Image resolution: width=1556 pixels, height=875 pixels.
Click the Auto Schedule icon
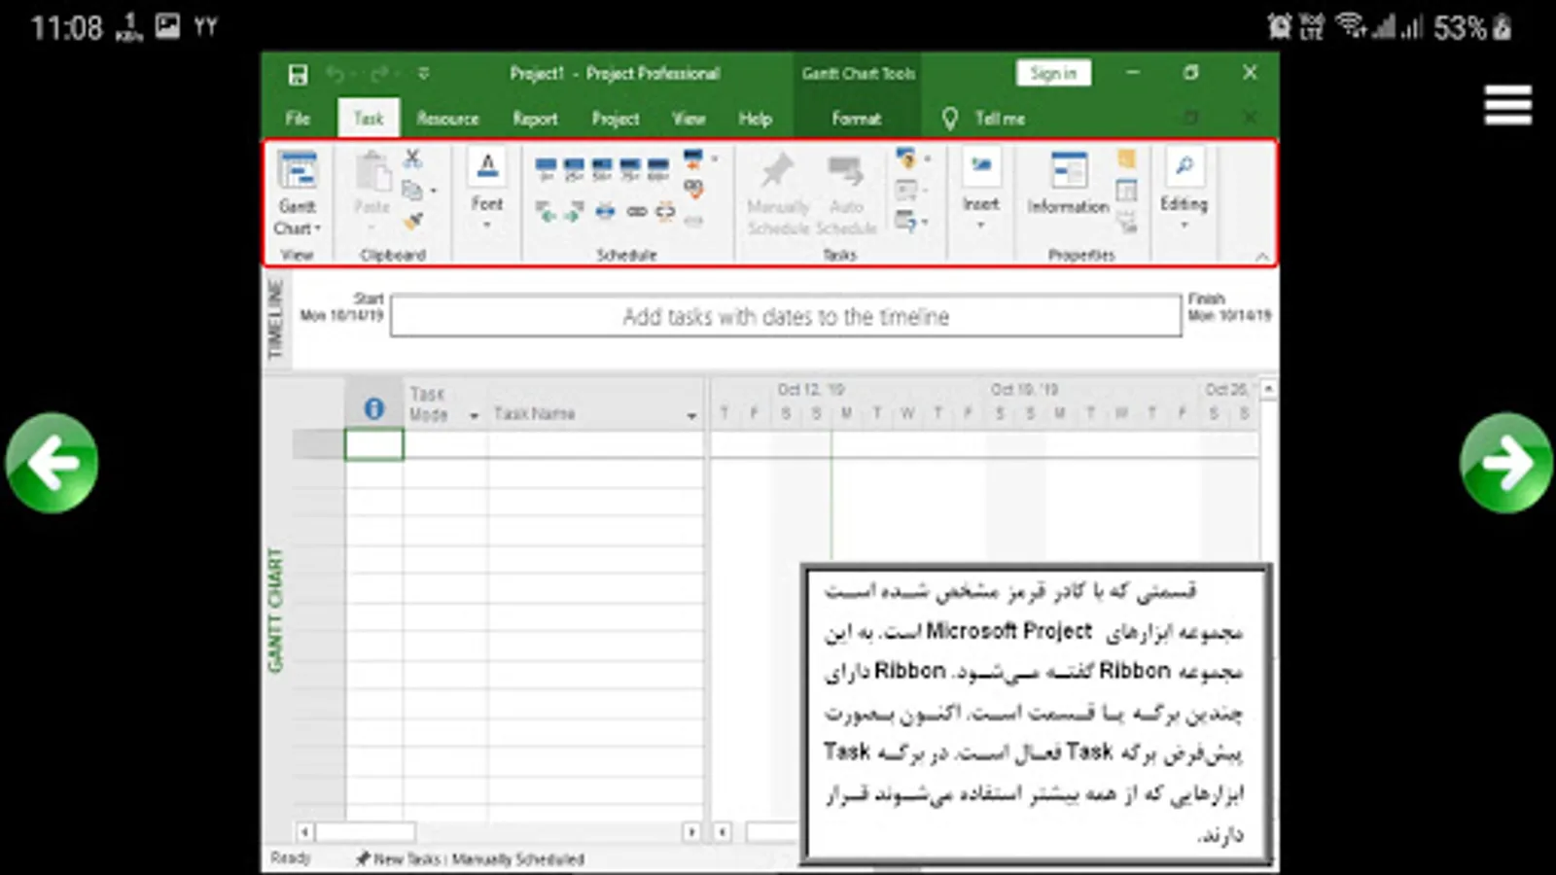(x=845, y=171)
